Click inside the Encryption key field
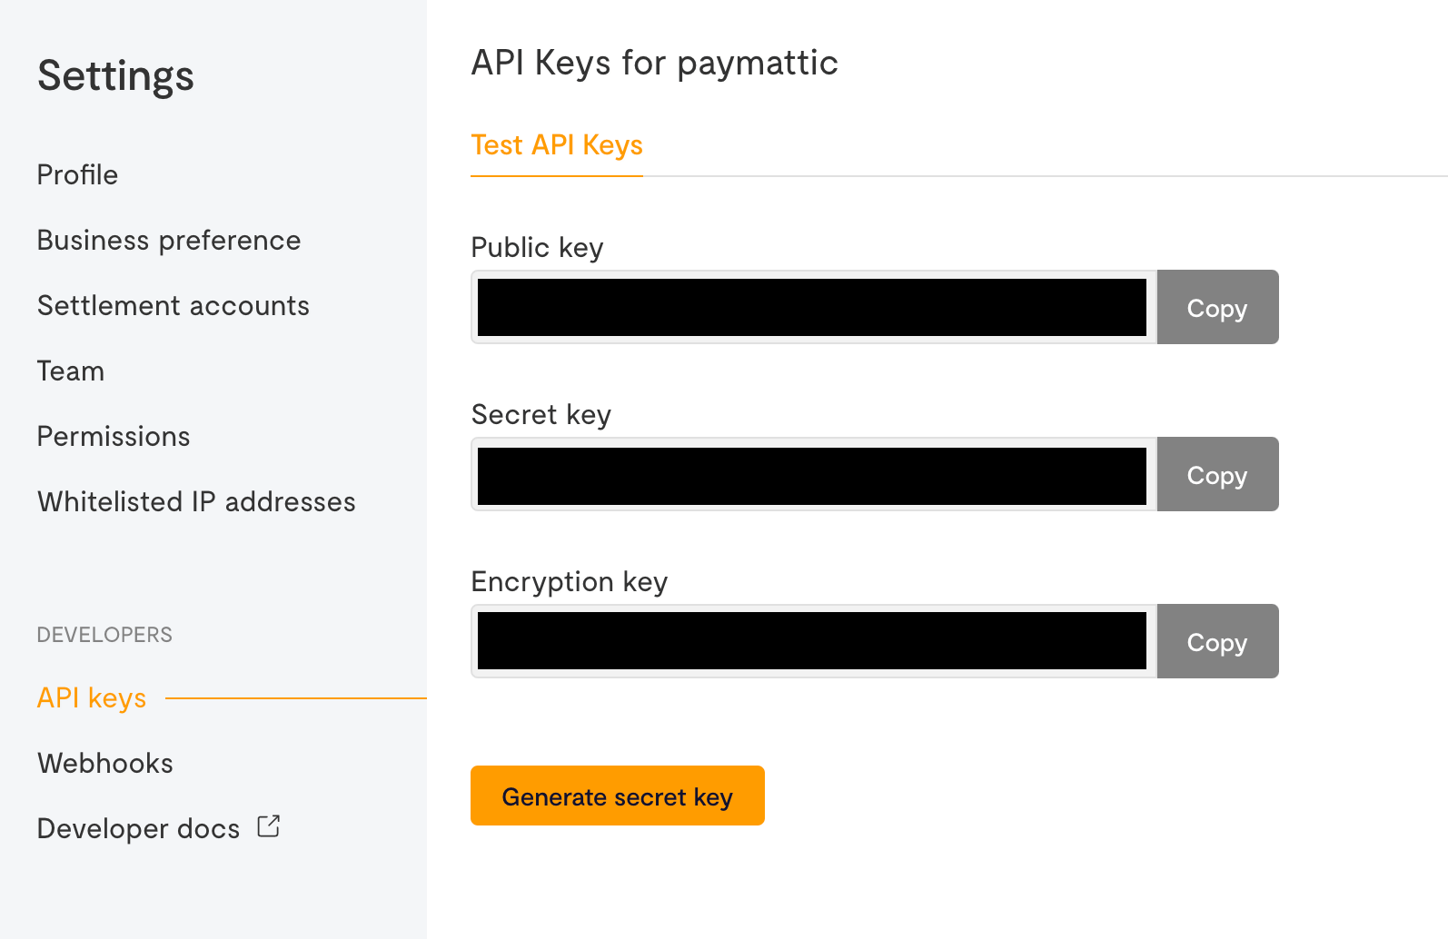The height and width of the screenshot is (939, 1448). pyautogui.click(x=814, y=641)
